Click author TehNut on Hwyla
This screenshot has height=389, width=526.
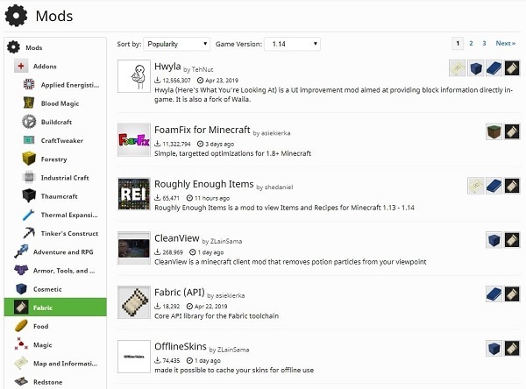point(203,70)
